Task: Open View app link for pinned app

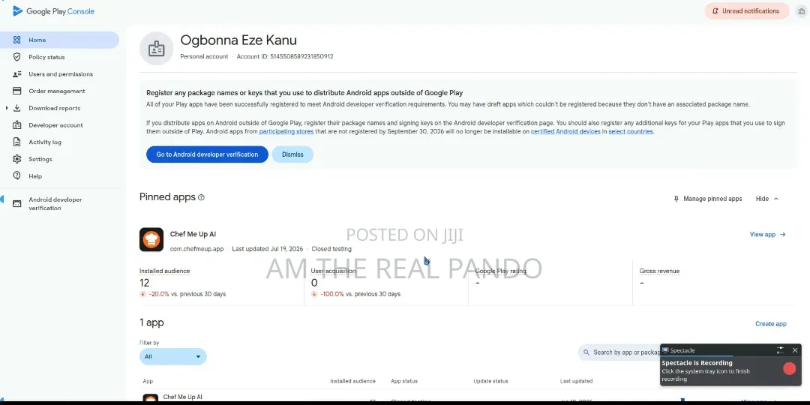Action: click(768, 235)
